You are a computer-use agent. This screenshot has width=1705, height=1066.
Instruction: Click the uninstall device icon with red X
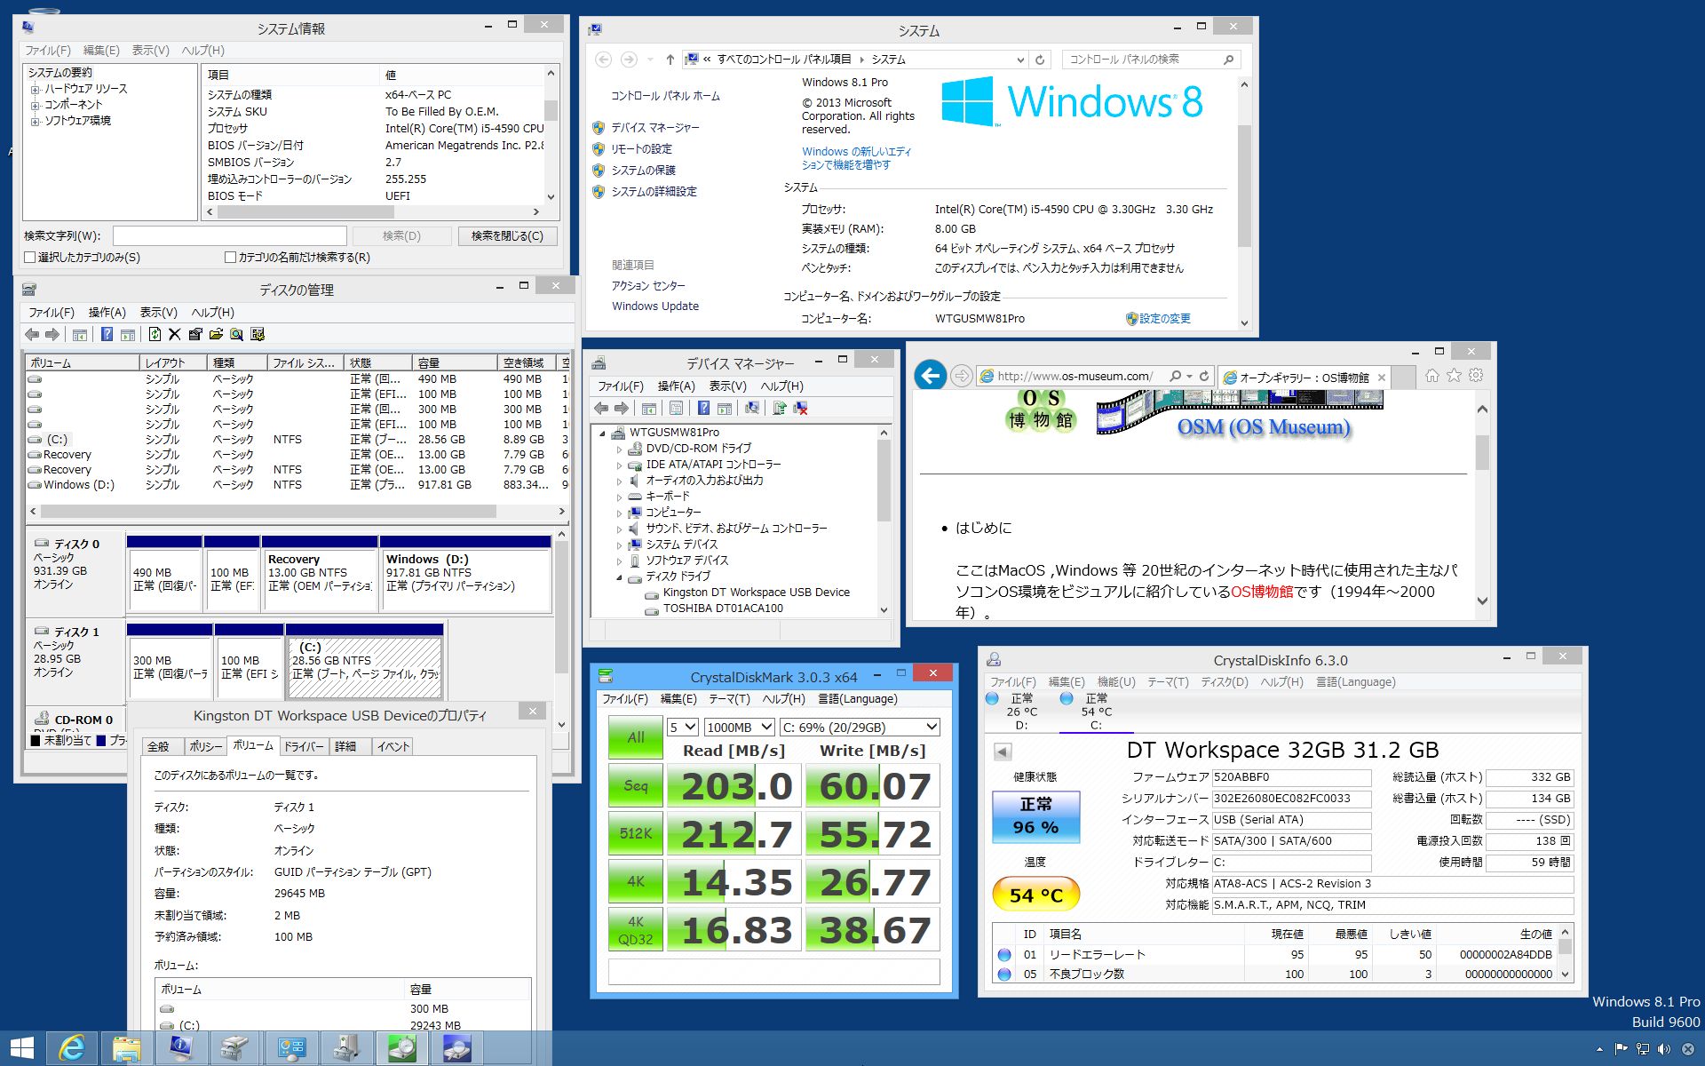tap(800, 408)
